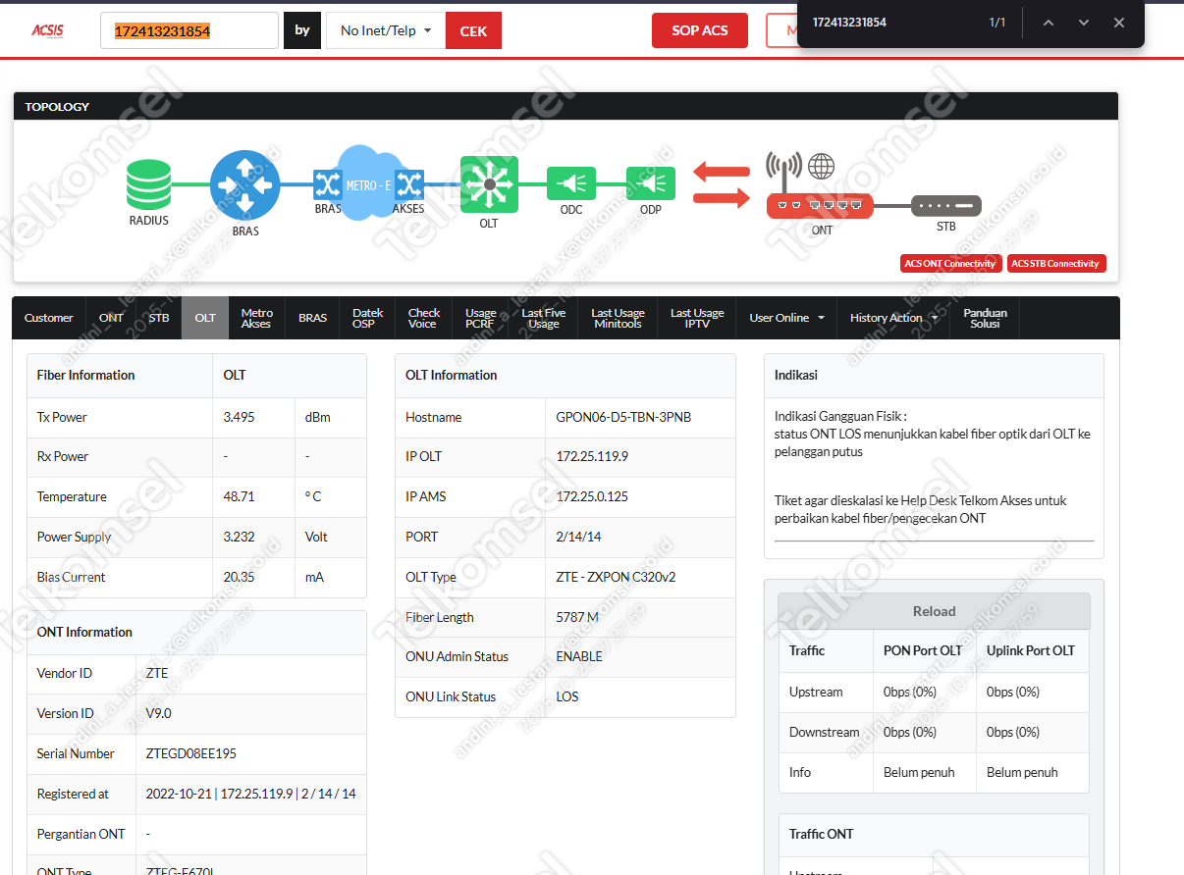
Task: Click the STB set-top box icon
Action: (x=946, y=206)
